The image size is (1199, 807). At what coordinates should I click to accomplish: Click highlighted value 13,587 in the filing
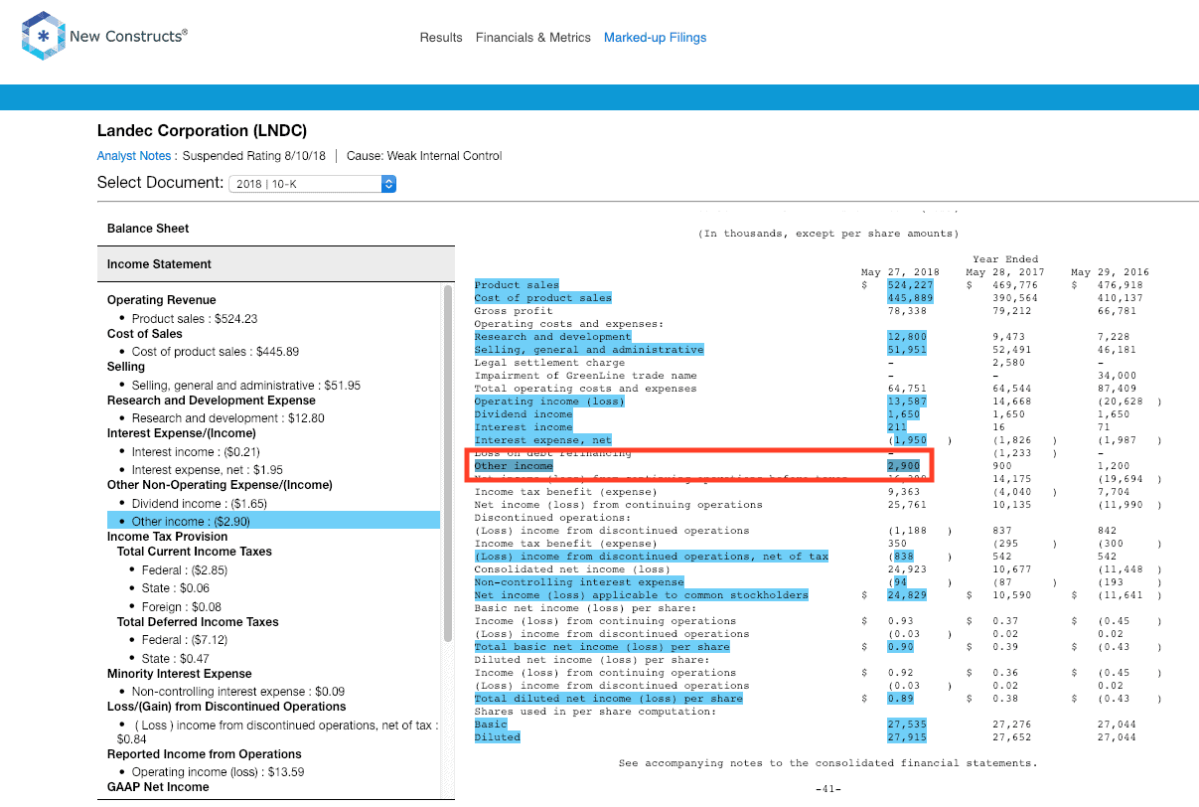907,402
